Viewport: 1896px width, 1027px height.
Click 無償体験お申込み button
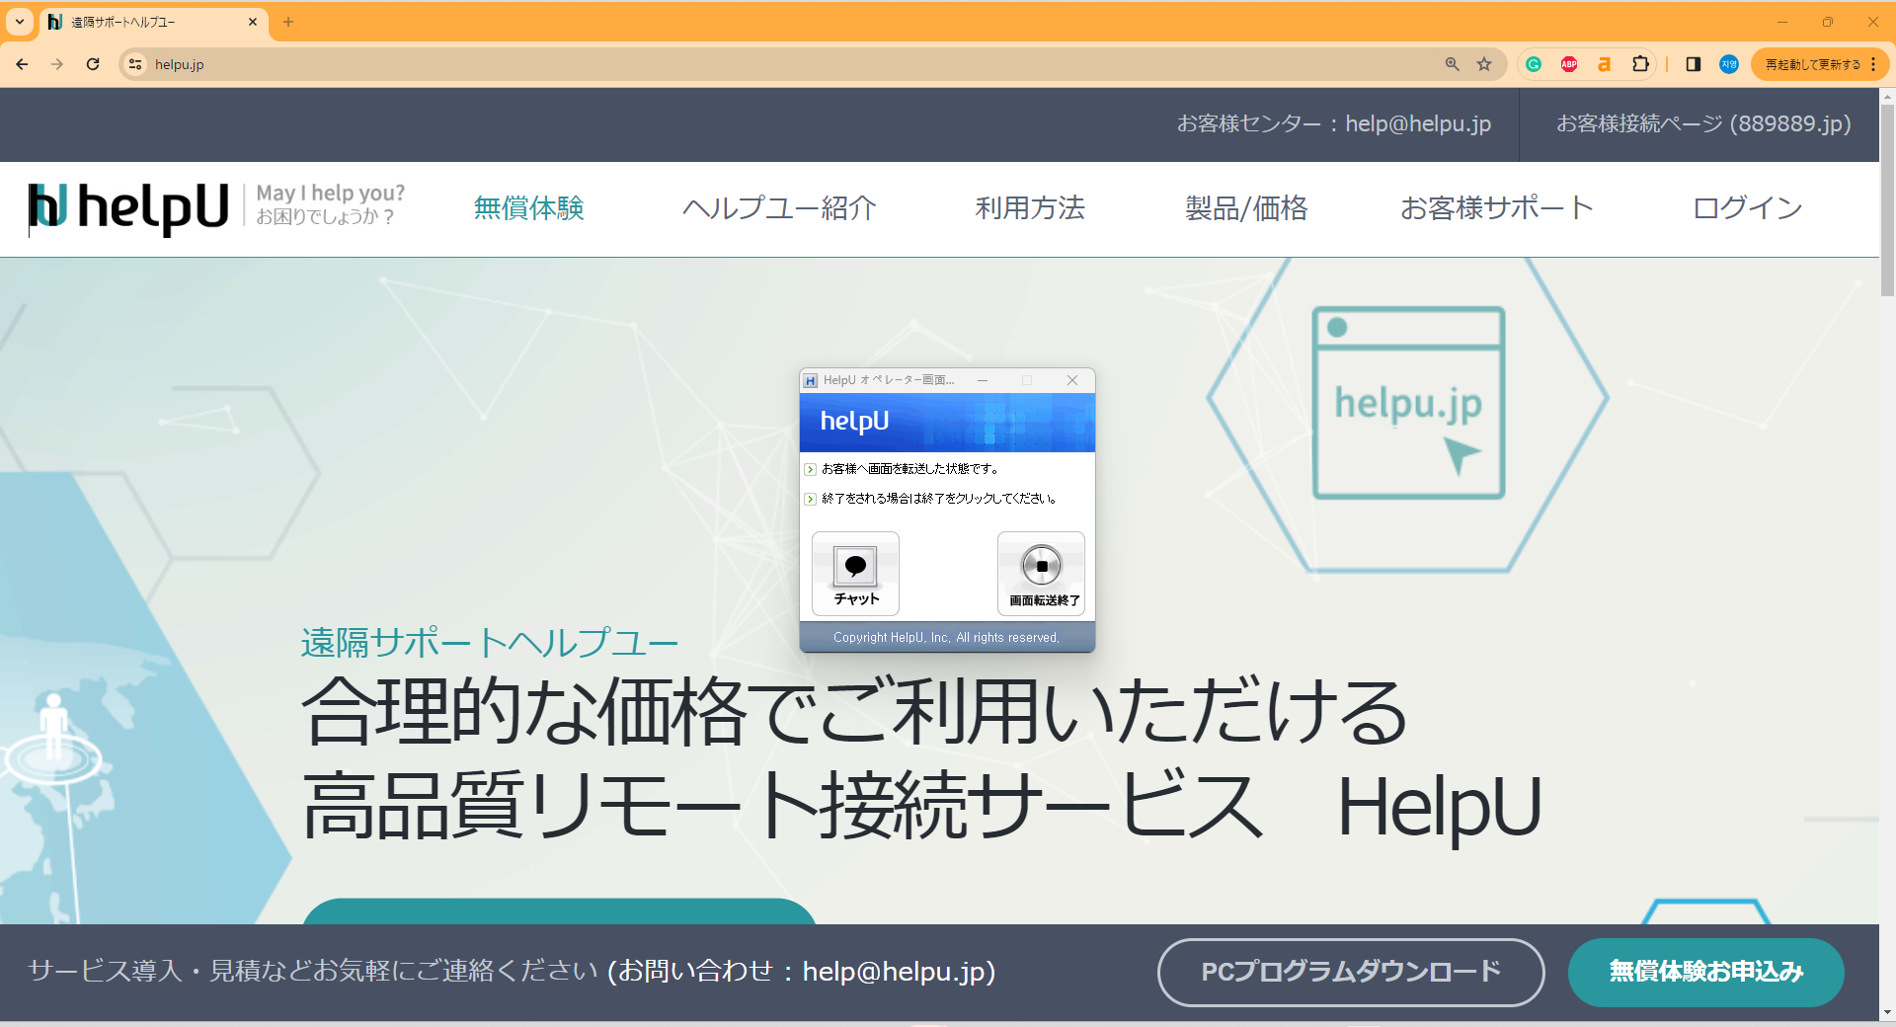1705,972
